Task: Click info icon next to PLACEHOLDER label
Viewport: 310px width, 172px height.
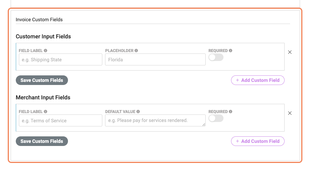Action: tap(136, 50)
